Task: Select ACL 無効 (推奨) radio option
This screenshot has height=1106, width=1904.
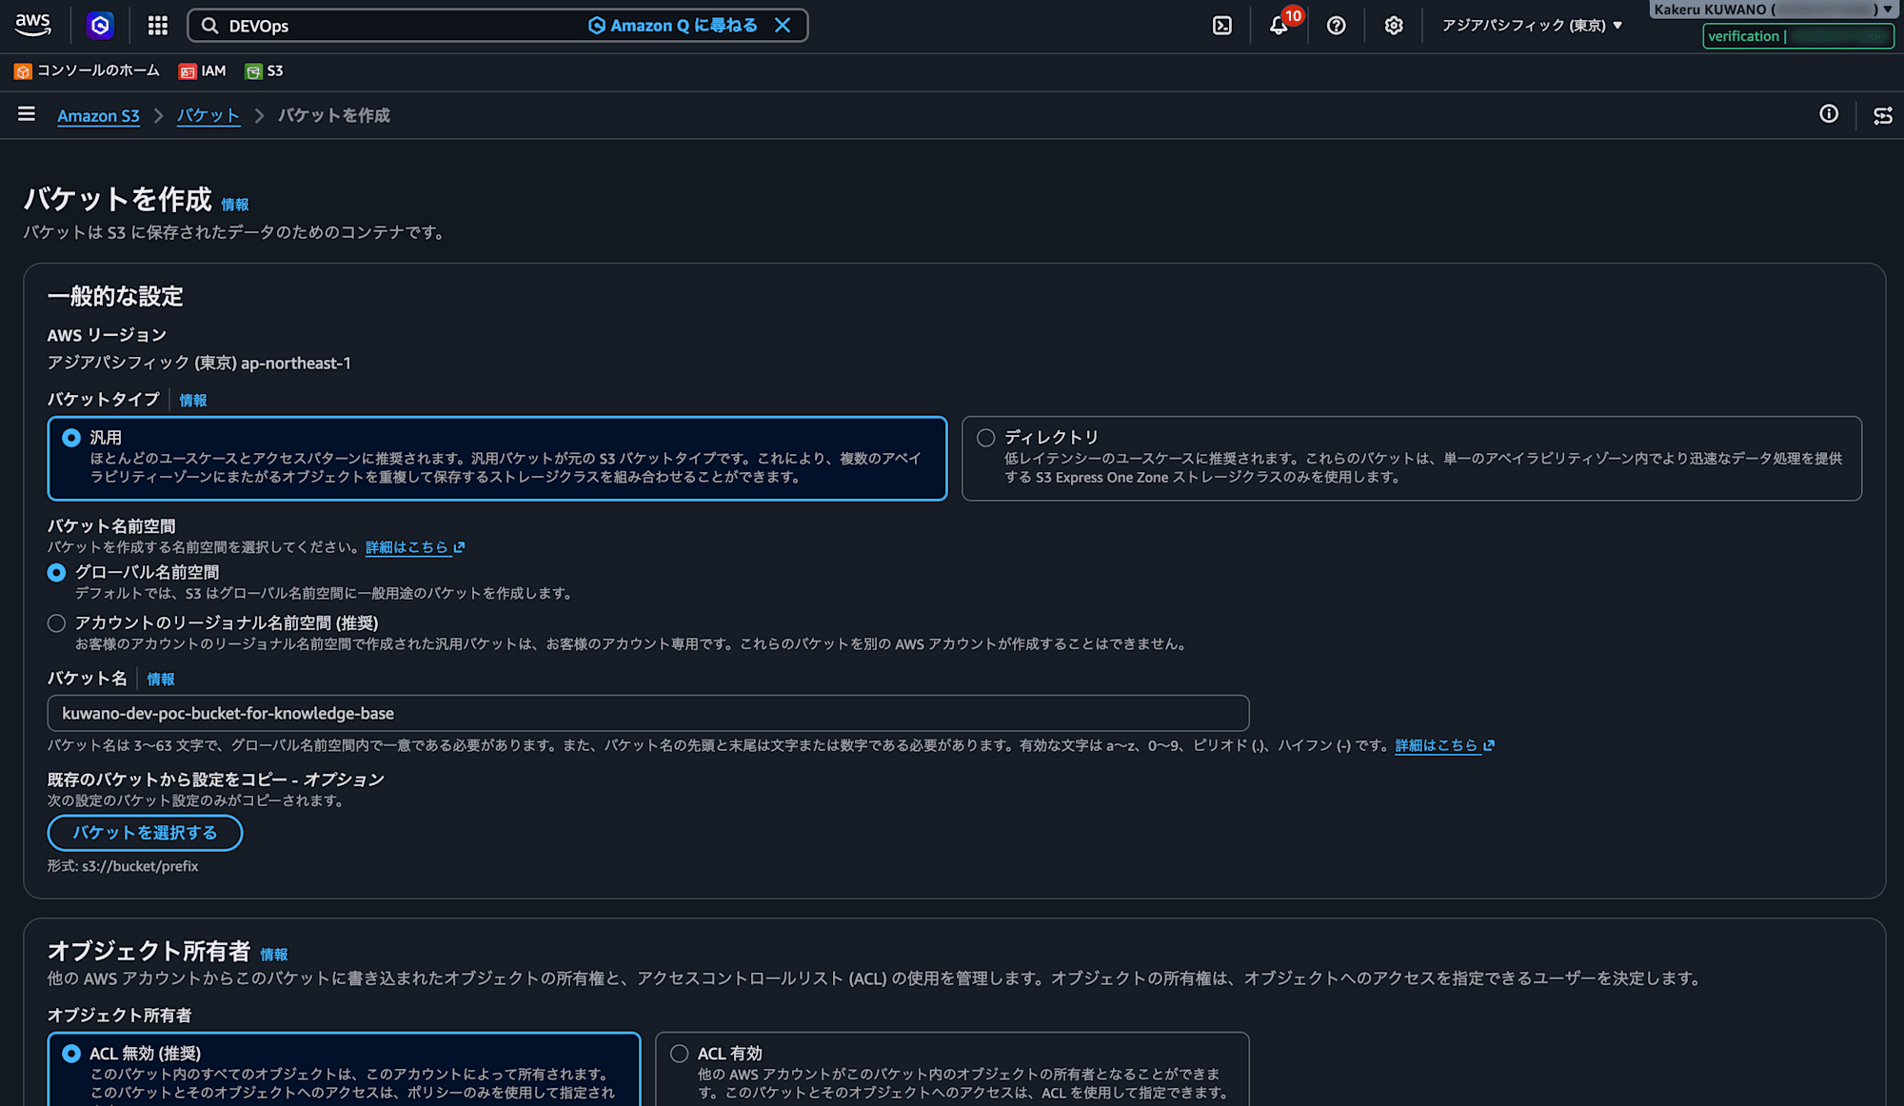Action: click(71, 1054)
